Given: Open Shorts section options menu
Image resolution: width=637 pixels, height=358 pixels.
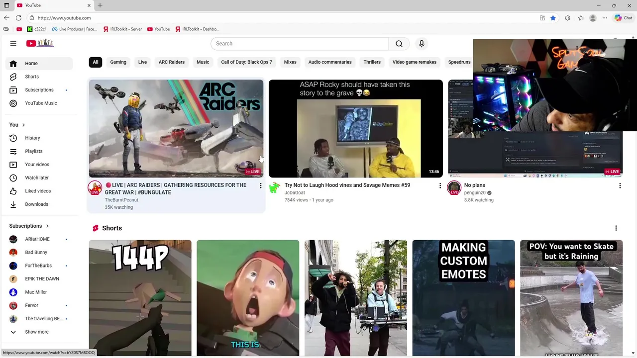Looking at the screenshot, I should (x=616, y=228).
